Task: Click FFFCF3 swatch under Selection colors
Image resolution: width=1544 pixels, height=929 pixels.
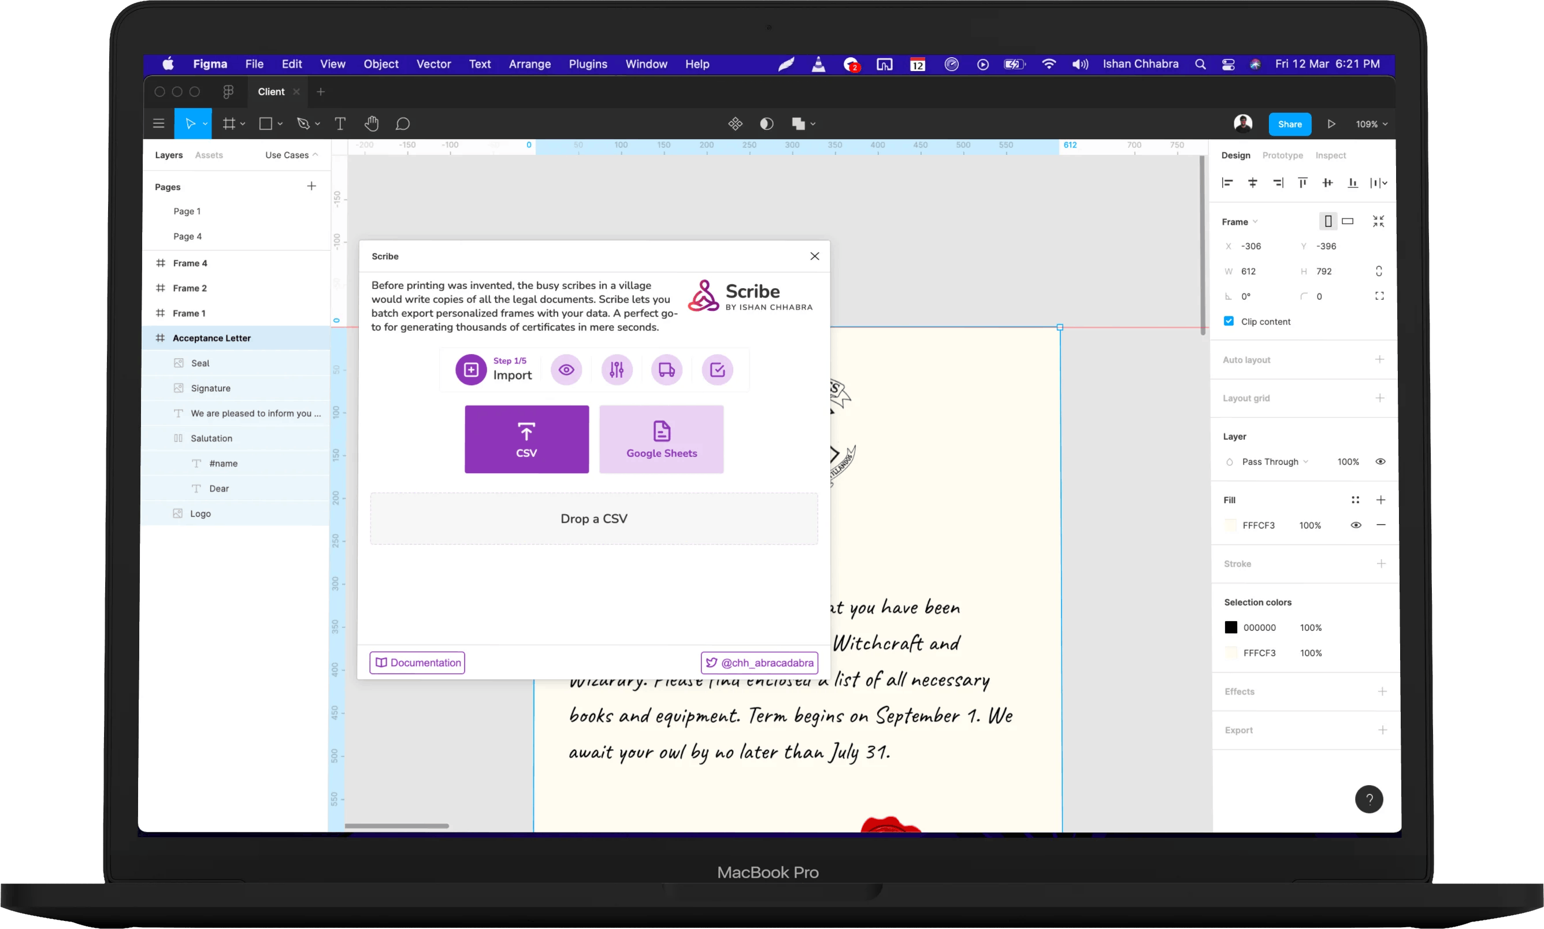Action: pyautogui.click(x=1231, y=653)
